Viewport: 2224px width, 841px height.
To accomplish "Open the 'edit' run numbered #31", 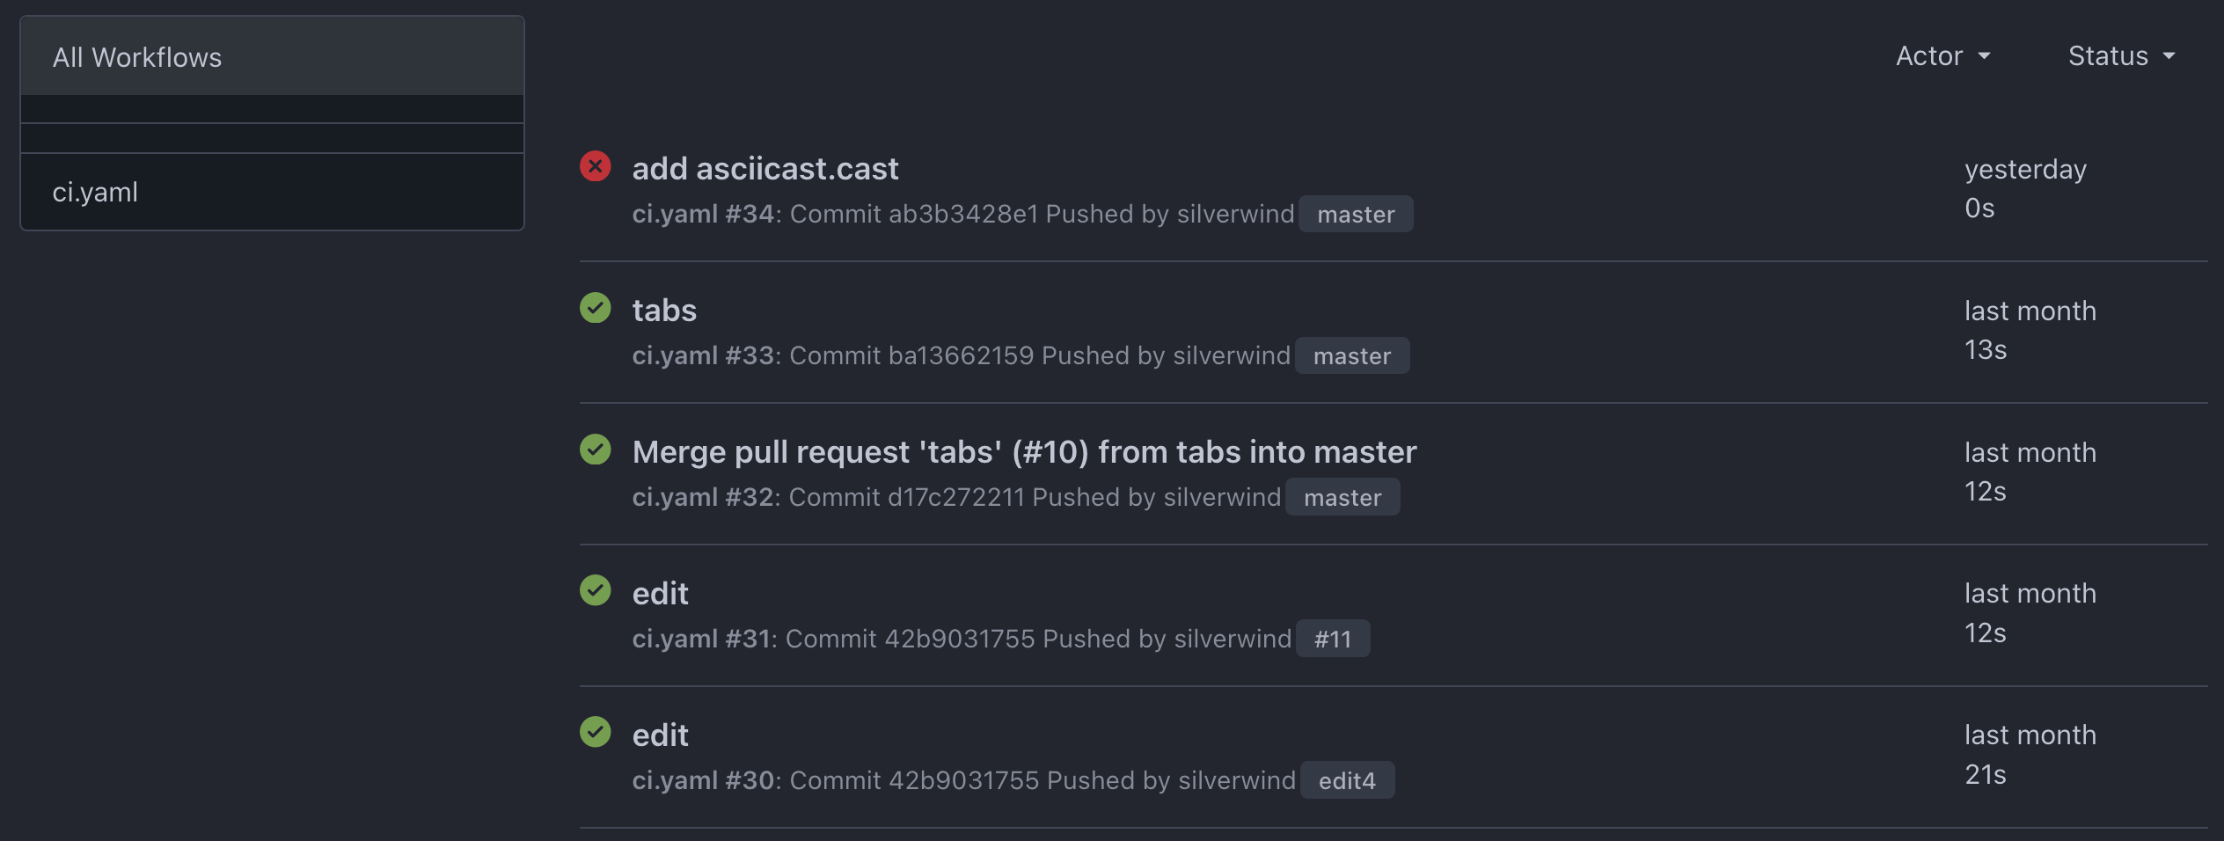I will (660, 594).
